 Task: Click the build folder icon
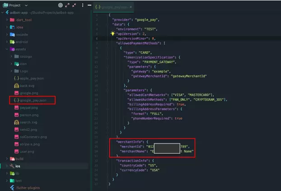12,159
